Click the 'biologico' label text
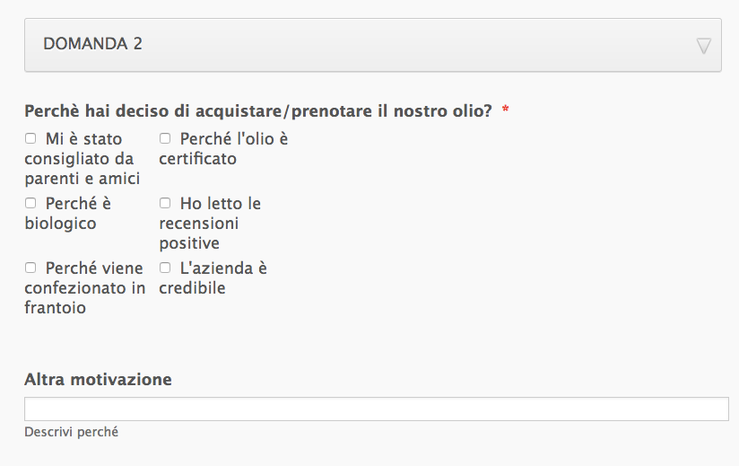739x466 pixels. point(60,223)
